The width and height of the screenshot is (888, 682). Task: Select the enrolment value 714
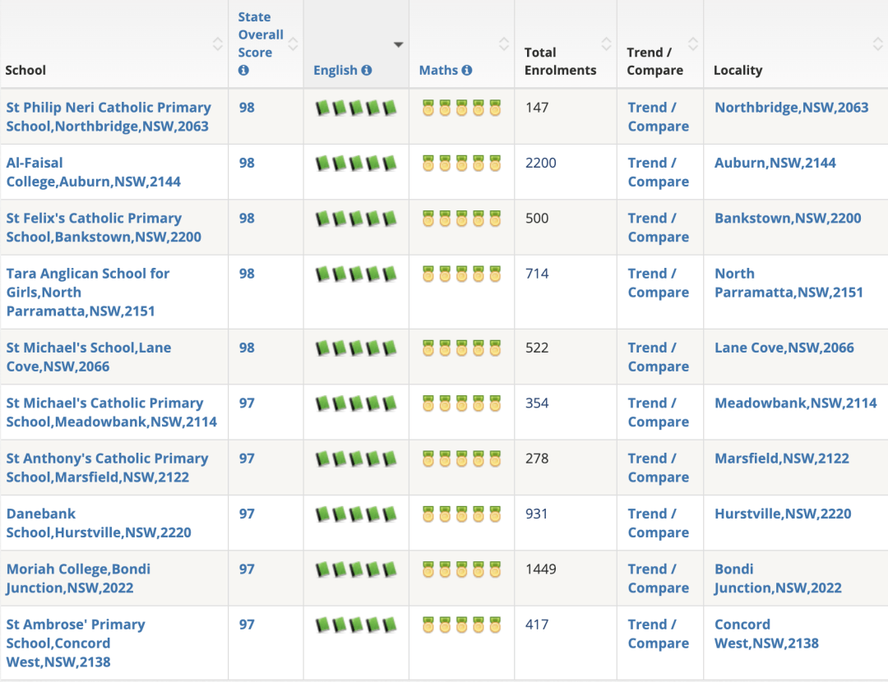536,274
